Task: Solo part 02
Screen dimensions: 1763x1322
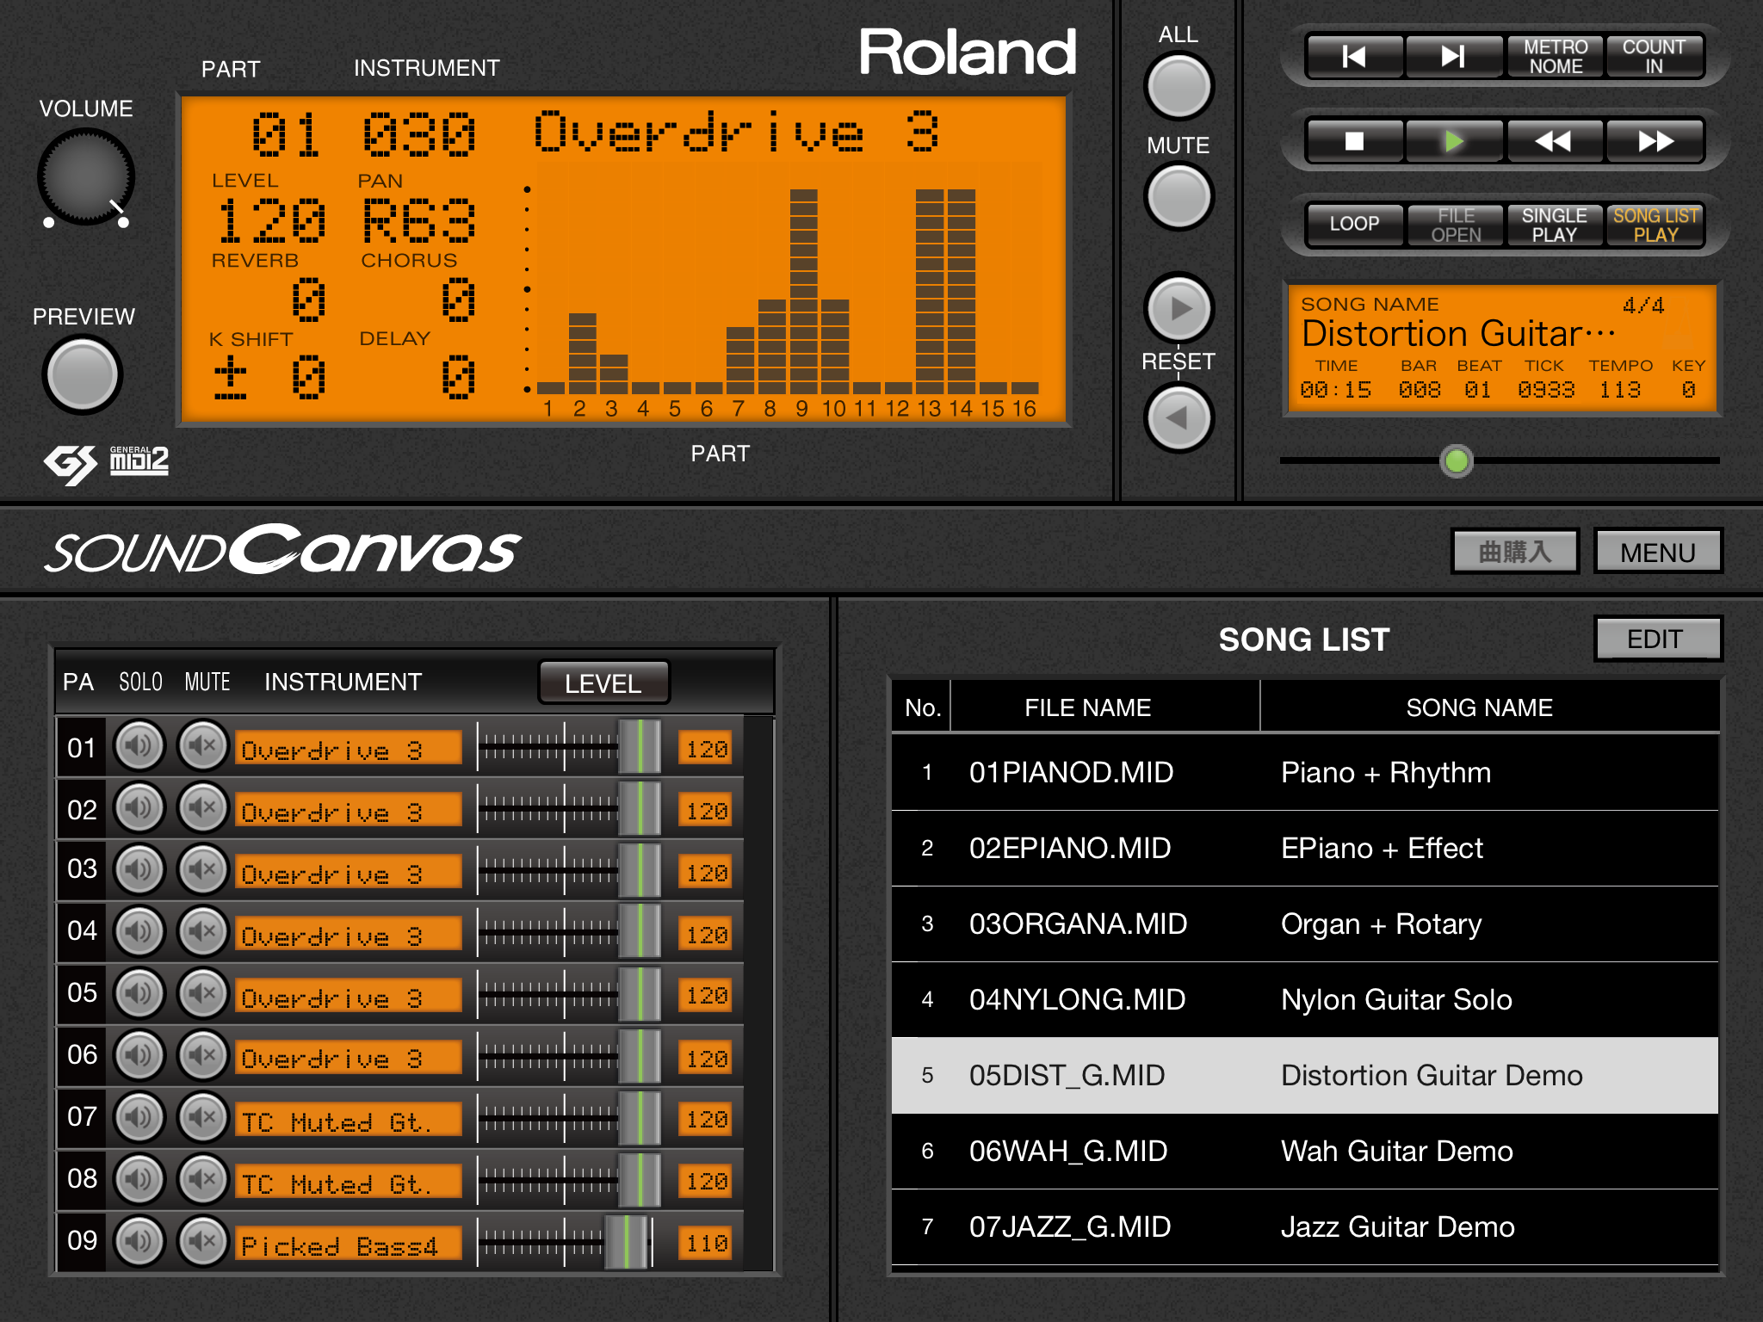Action: coord(139,808)
